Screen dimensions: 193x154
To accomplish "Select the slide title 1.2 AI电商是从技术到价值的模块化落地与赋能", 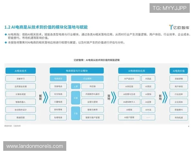I will (x=46, y=27).
